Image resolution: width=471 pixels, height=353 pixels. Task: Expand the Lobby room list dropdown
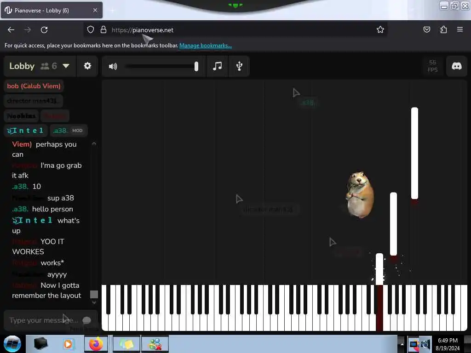(x=66, y=66)
